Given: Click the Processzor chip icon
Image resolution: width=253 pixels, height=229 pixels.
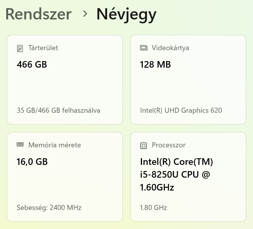Looking at the screenshot, I should [x=144, y=145].
